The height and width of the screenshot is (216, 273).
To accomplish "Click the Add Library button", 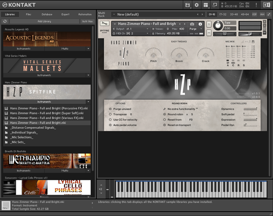I will point(44,21).
